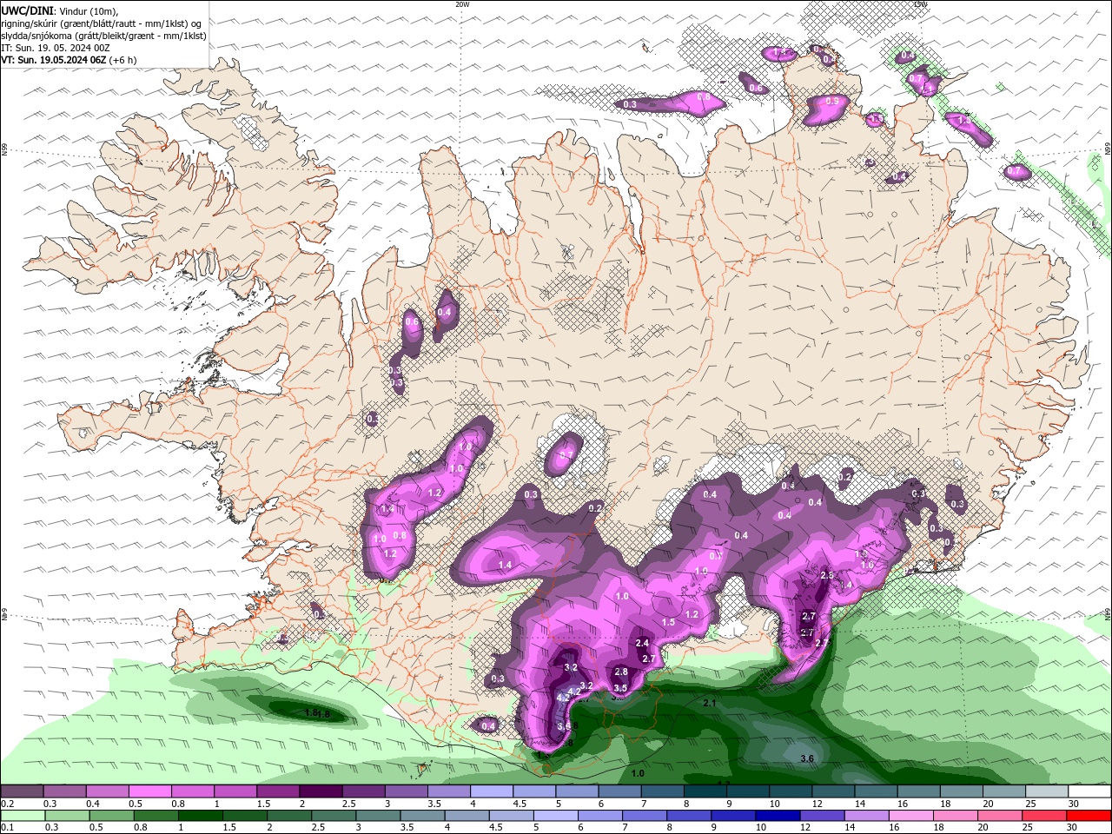Click the bright red 30 swatch, lower legend row

pos(1088,816)
